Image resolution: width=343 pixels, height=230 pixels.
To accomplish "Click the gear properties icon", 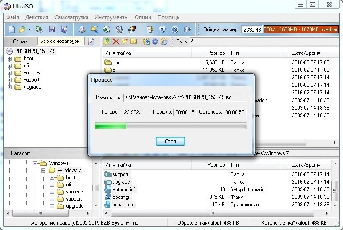I will pos(155,41).
